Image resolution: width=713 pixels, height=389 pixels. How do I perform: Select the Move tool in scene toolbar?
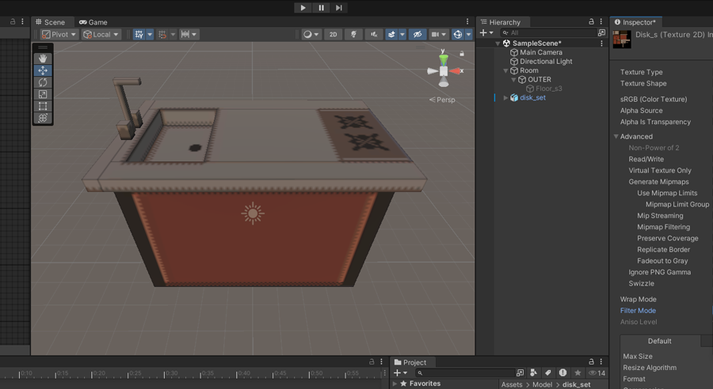(43, 70)
